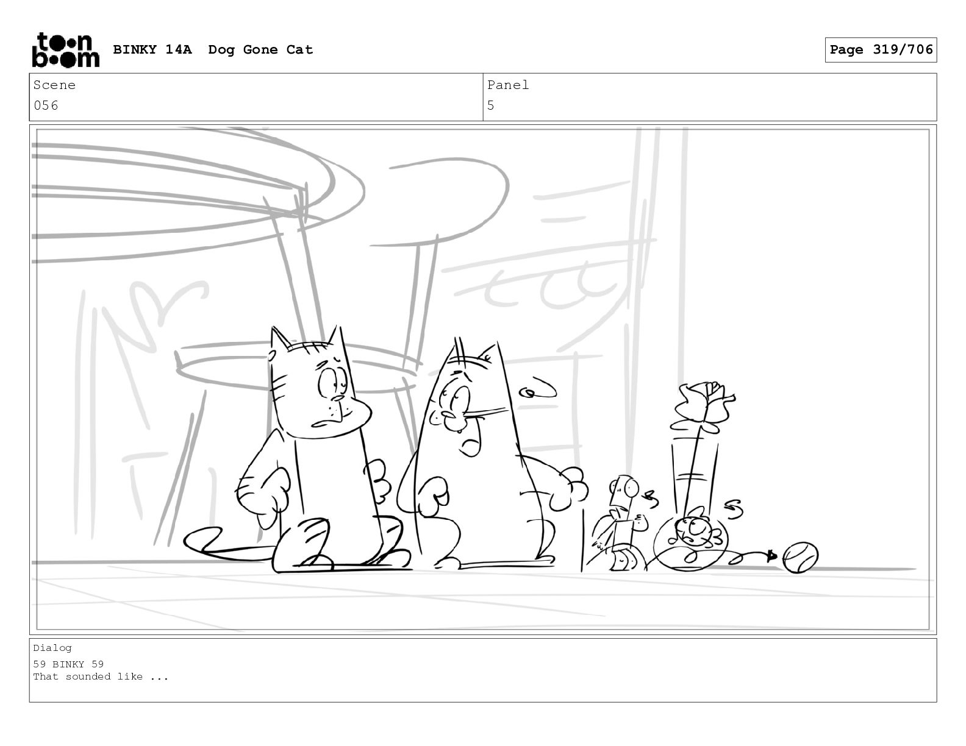The image size is (966, 746).
Task: Select the text '59 BINKY 59'
Action: click(x=68, y=664)
